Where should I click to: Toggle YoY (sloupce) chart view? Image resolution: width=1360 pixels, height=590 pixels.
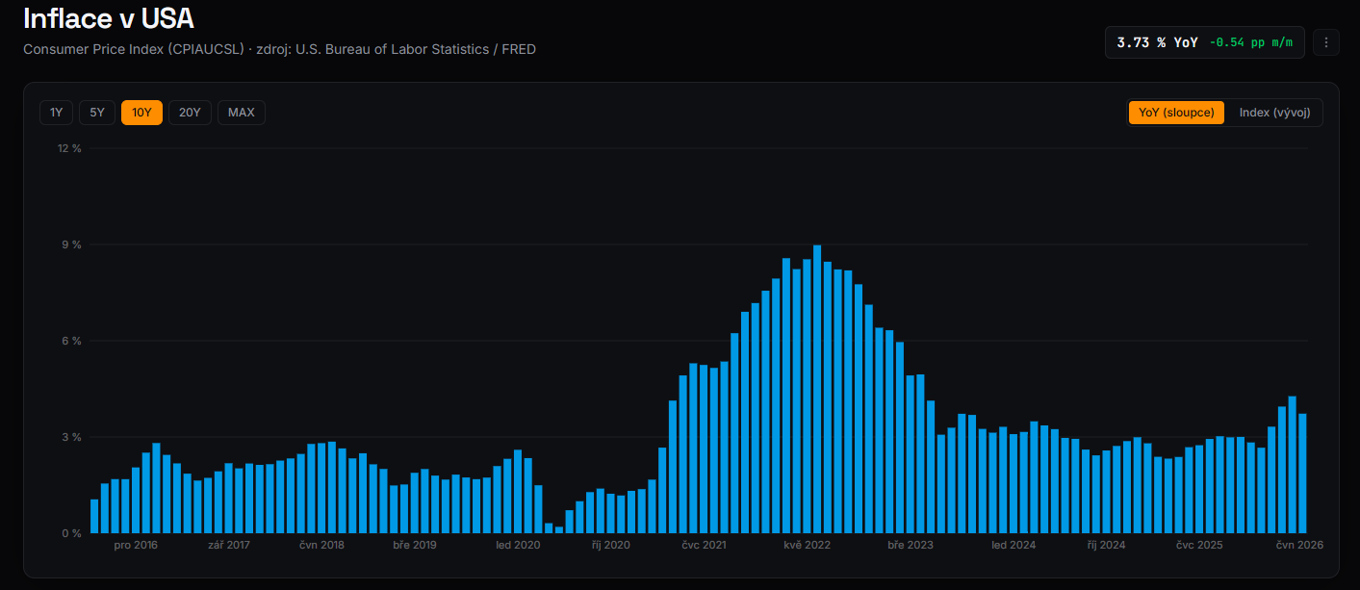[1176, 113]
